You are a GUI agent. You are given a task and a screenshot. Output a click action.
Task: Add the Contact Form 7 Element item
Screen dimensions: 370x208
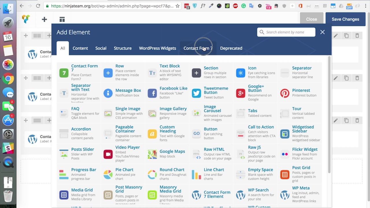[211, 195]
